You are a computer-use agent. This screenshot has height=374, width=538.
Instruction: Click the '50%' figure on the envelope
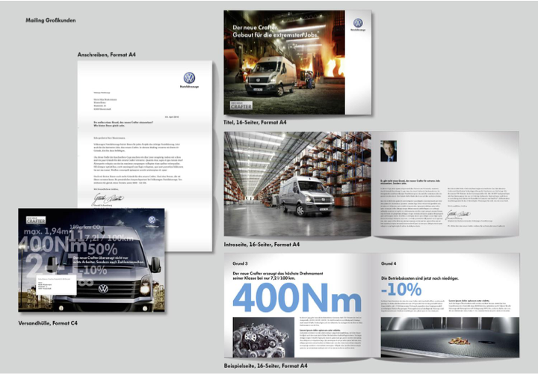click(x=102, y=250)
